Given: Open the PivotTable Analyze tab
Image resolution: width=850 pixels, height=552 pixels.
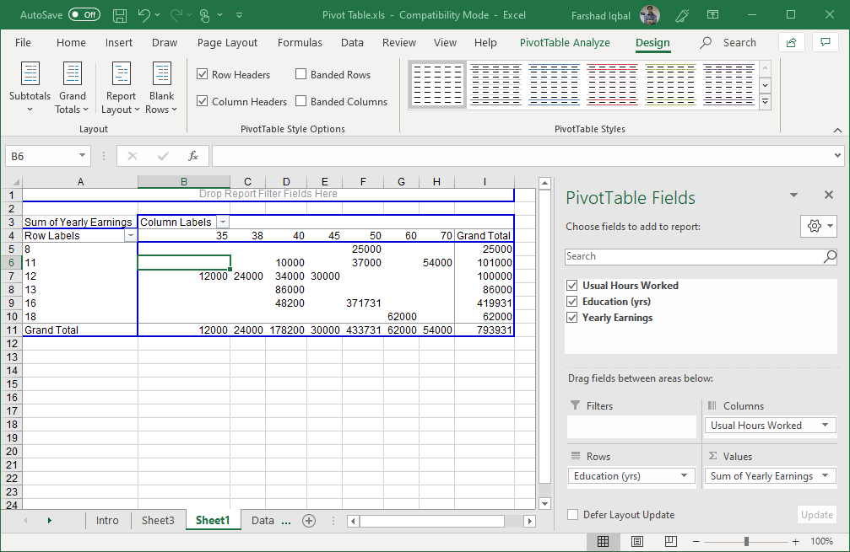Looking at the screenshot, I should [565, 42].
